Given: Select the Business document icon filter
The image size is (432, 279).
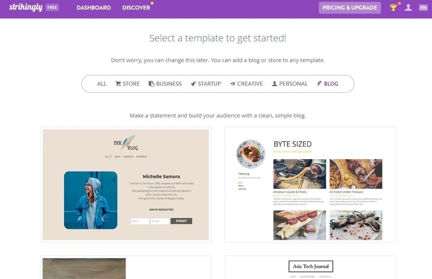Looking at the screenshot, I should coord(151,84).
